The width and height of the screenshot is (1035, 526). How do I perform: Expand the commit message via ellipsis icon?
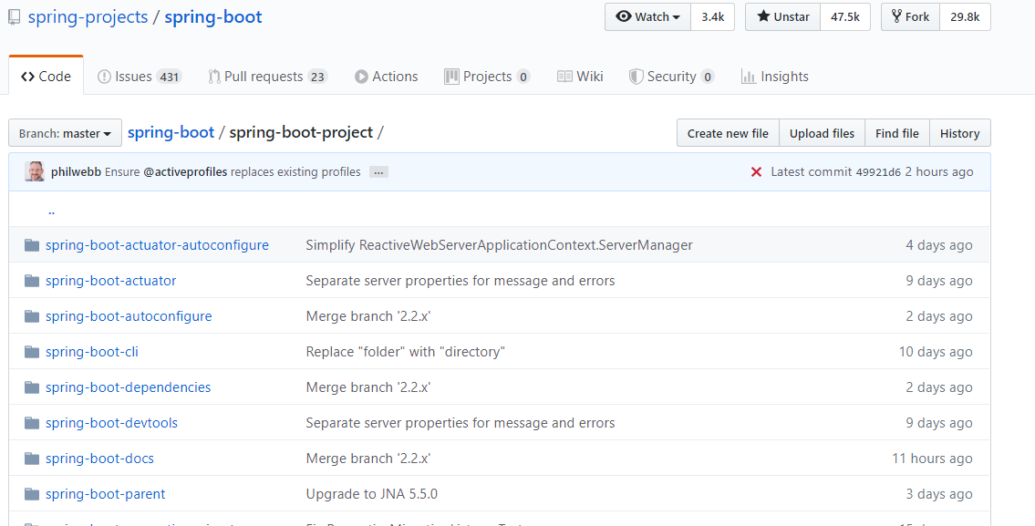tap(378, 171)
